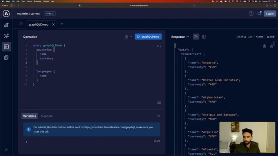Click the Apollo logo icon
Image resolution: width=278 pixels, height=156 pixels.
click(6, 13)
